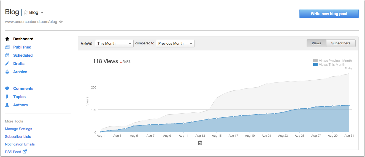Open the Manage Settings link
Viewport: 365px width, 157px height.
(x=18, y=129)
